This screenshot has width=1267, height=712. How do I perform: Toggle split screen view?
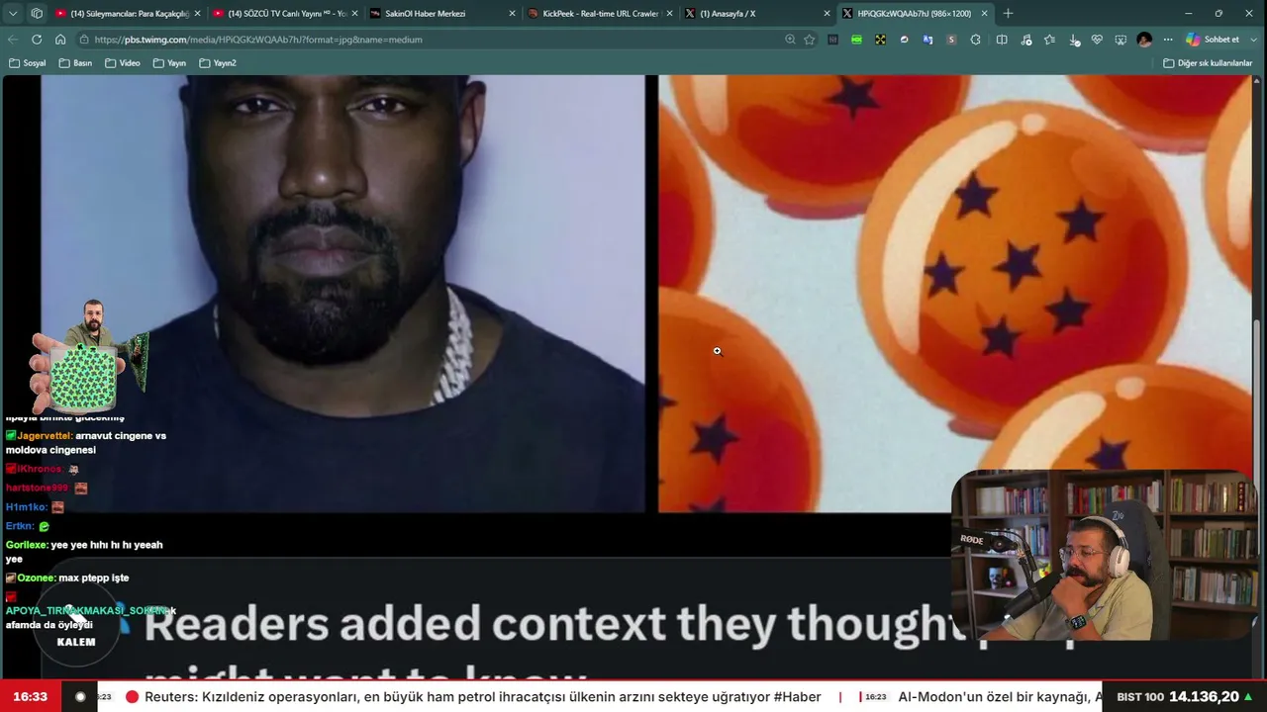pyautogui.click(x=1002, y=40)
